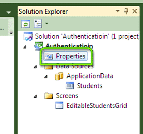Viewport: 143px width, 134px height.
Task: Click the Refresh icon in Solution Explorer toolbar
Action: 26,24
